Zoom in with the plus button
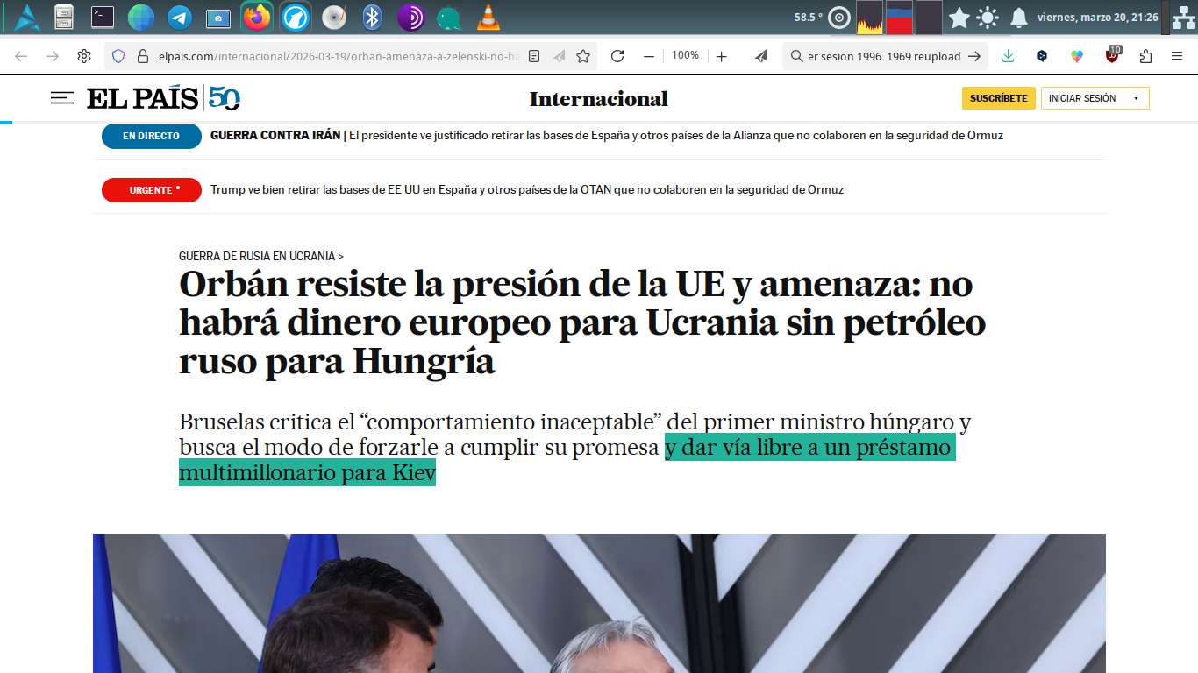Screen dimensions: 1198x673 721,56
